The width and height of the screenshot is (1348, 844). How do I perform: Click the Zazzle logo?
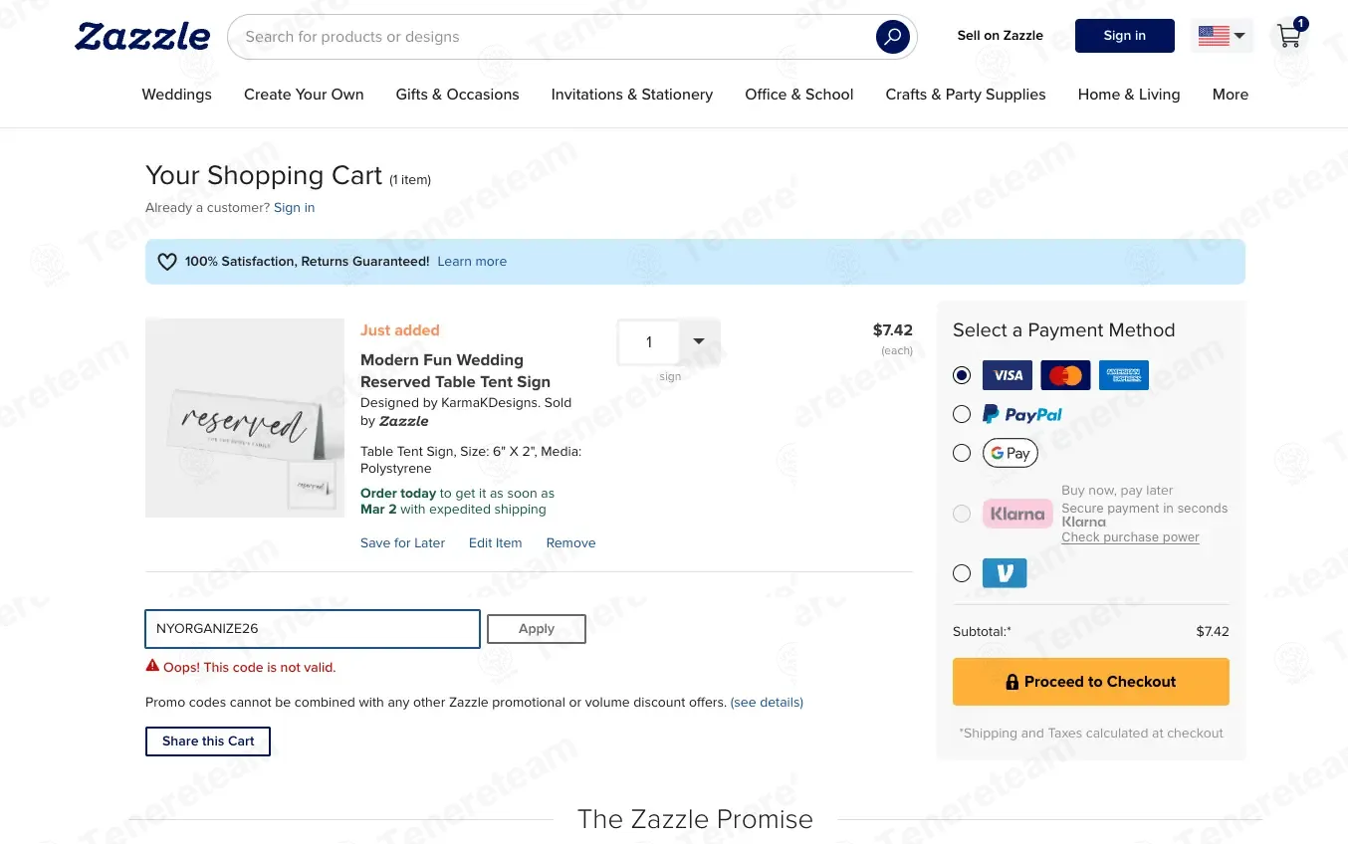(142, 37)
